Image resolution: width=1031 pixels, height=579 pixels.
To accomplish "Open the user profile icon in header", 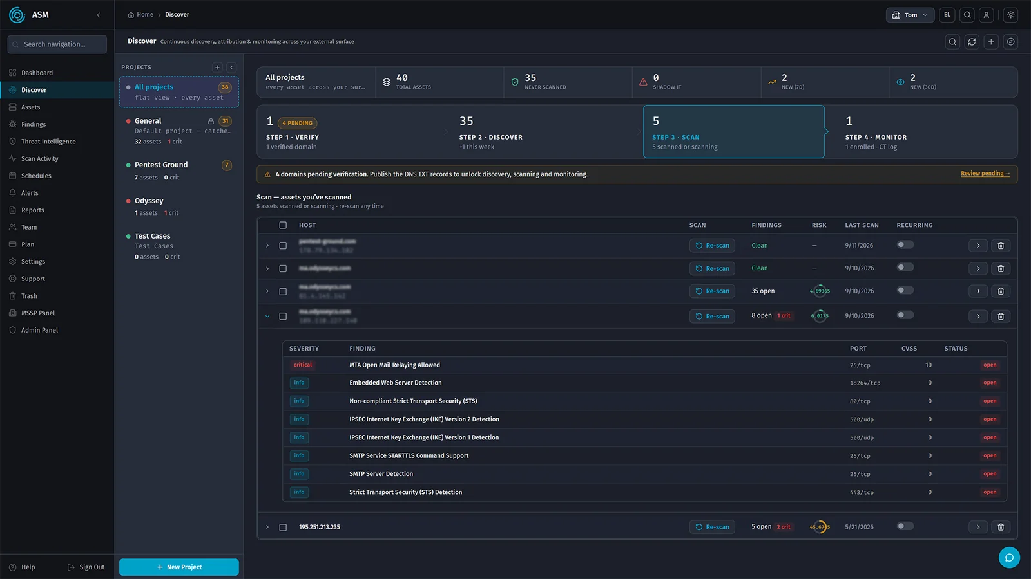I will pyautogui.click(x=986, y=15).
